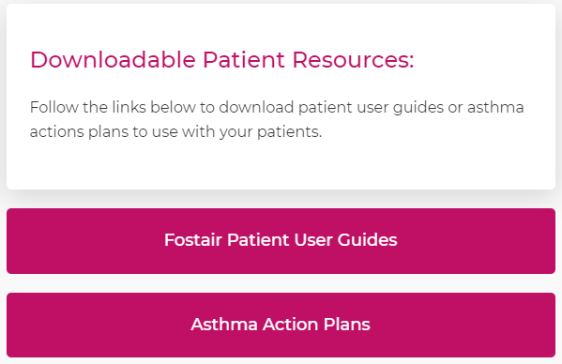Select the paragraph starting 'Follow the links below'

tap(277, 119)
